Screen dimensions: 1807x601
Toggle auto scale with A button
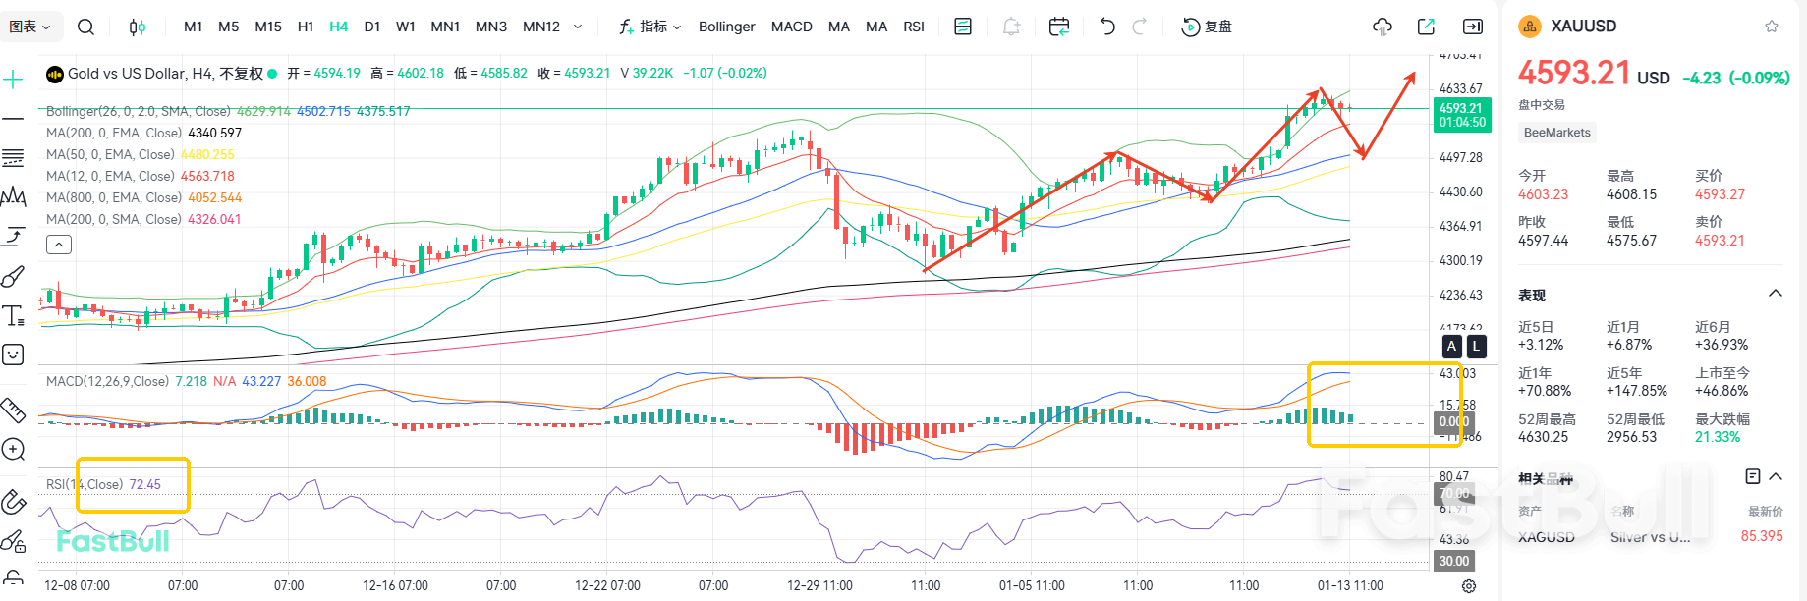[1451, 346]
